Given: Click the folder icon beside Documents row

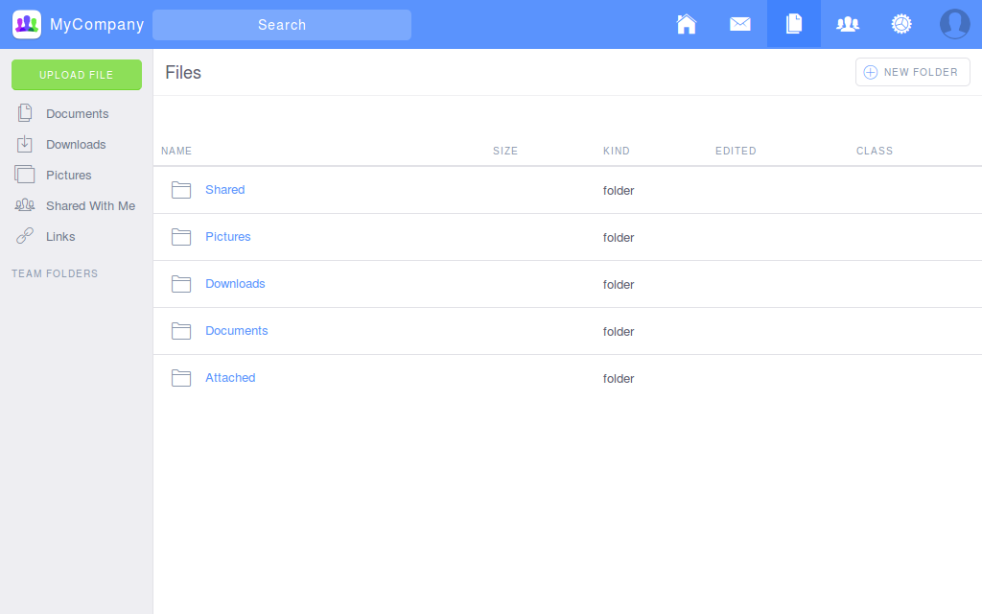Looking at the screenshot, I should (x=181, y=331).
